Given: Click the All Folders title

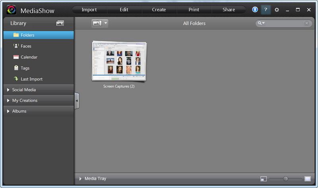Looking at the screenshot, I should coord(194,23).
